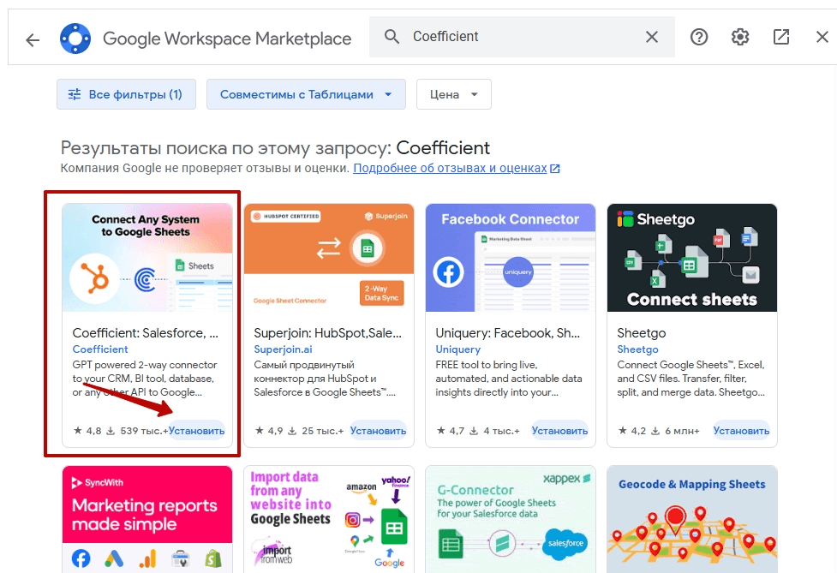837x573 pixels.
Task: Expand the price filter dropdown
Action: point(454,94)
